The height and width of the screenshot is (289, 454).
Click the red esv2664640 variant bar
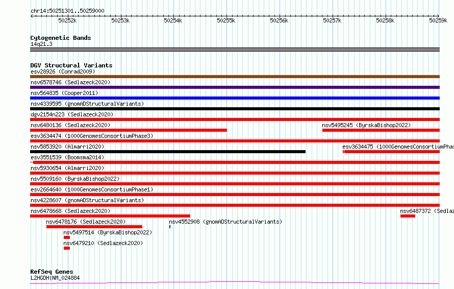tap(235, 195)
